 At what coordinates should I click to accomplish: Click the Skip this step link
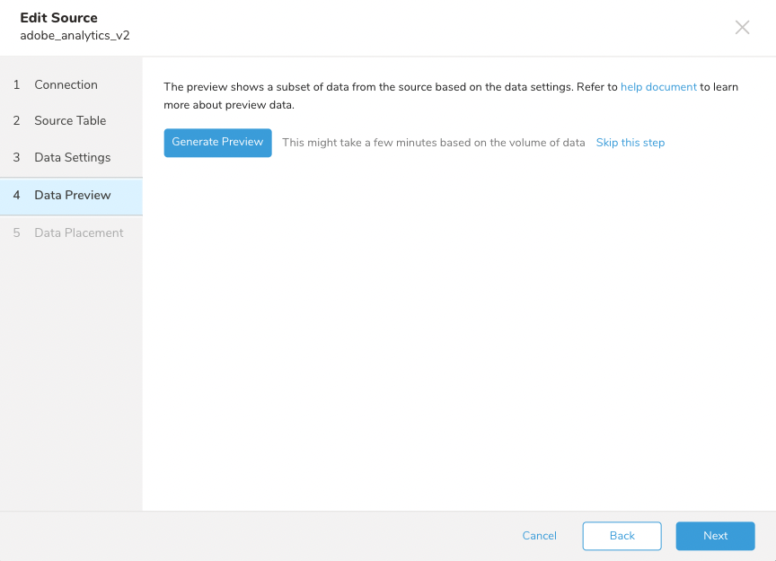(630, 143)
